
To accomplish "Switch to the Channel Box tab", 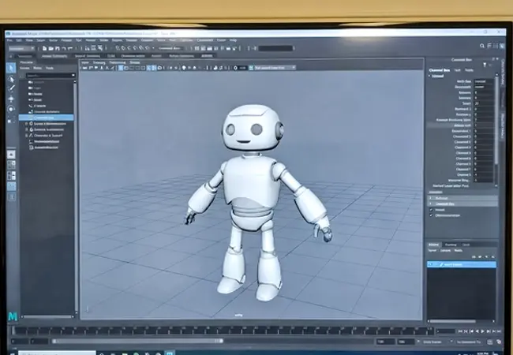I will click(440, 70).
